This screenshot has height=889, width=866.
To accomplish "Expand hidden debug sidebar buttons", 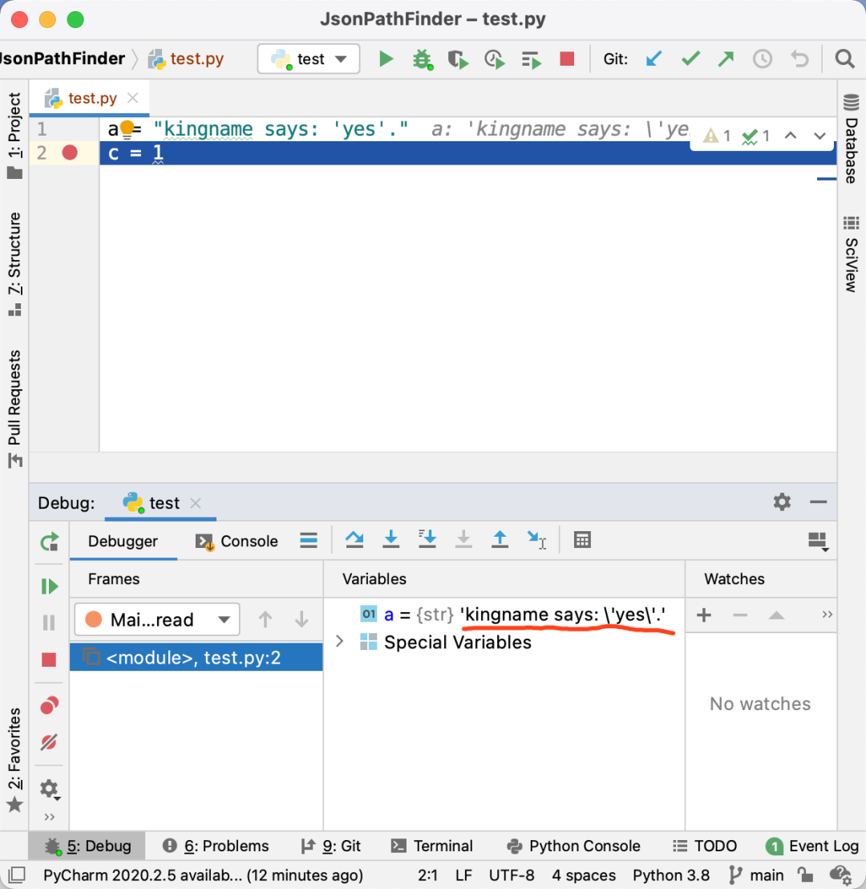I will (49, 817).
